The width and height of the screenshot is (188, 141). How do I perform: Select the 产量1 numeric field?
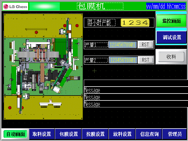(122, 45)
